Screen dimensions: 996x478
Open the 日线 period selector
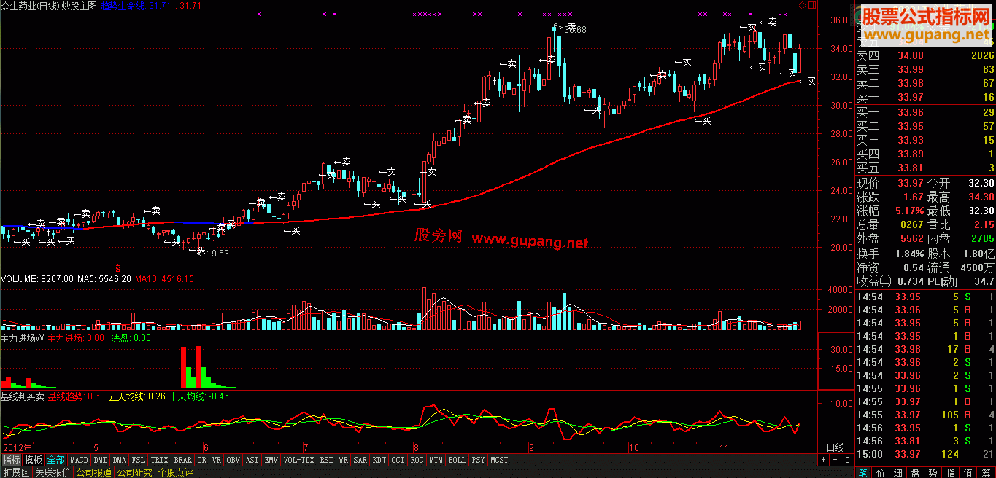coord(835,447)
